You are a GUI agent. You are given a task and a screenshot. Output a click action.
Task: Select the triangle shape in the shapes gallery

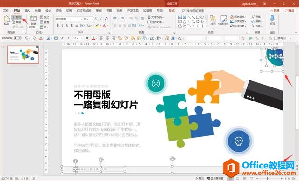click(x=185, y=22)
